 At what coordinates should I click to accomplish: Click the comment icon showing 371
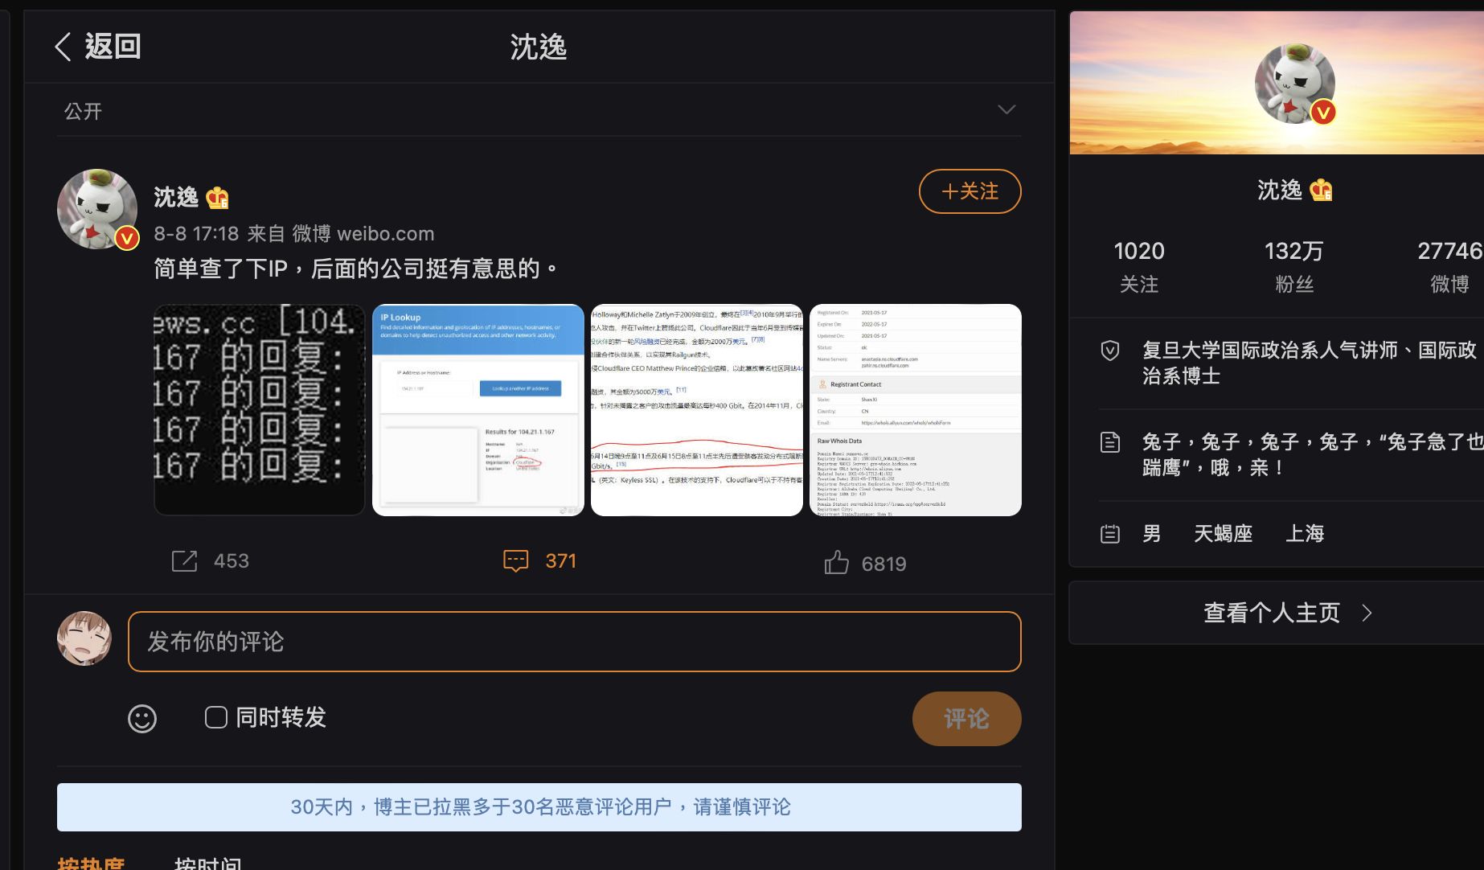click(x=515, y=561)
